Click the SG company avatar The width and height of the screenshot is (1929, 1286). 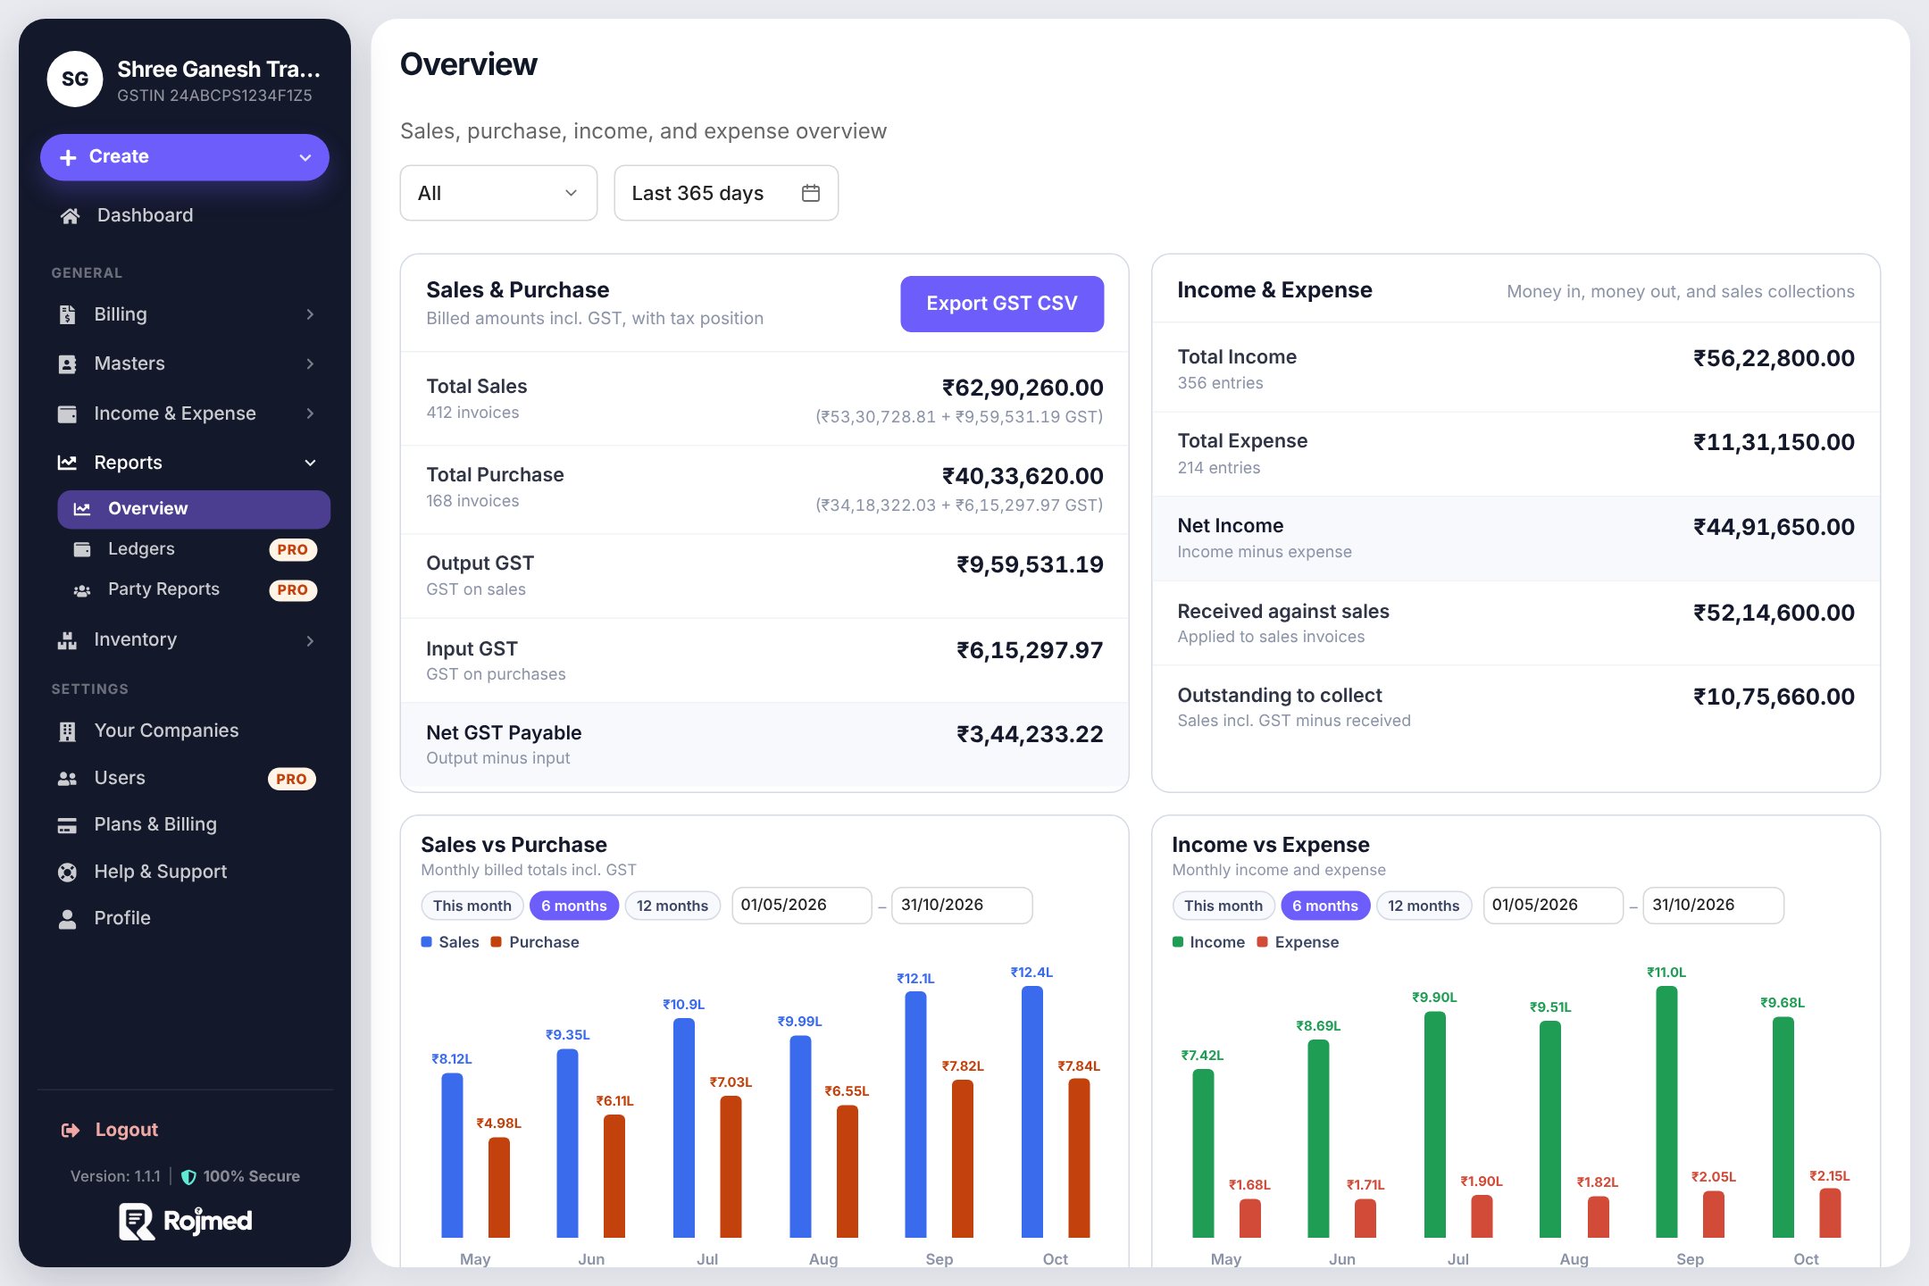point(75,79)
